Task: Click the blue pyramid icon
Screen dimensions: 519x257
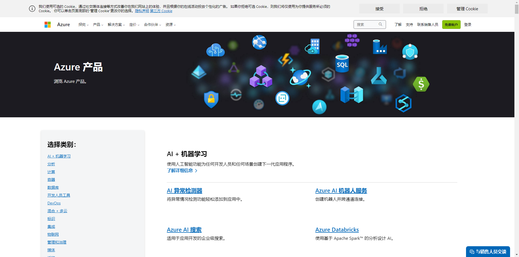Action: [199, 72]
